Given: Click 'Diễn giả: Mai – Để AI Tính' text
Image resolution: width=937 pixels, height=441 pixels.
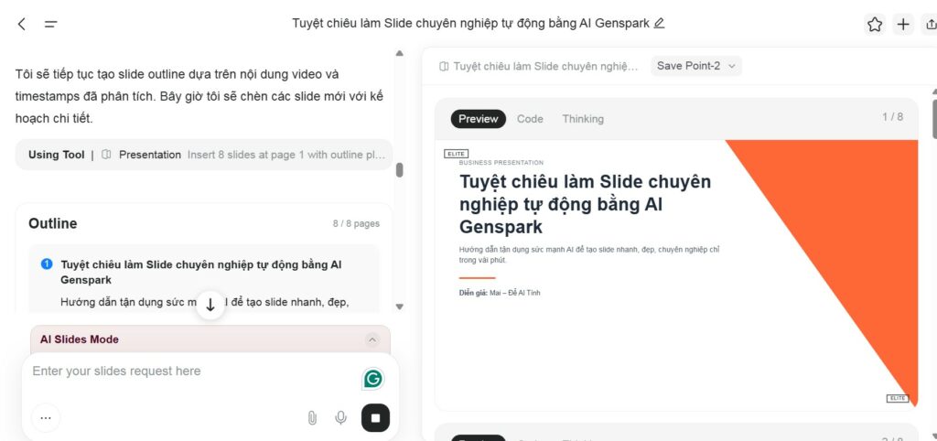Looking at the screenshot, I should pos(500,293).
